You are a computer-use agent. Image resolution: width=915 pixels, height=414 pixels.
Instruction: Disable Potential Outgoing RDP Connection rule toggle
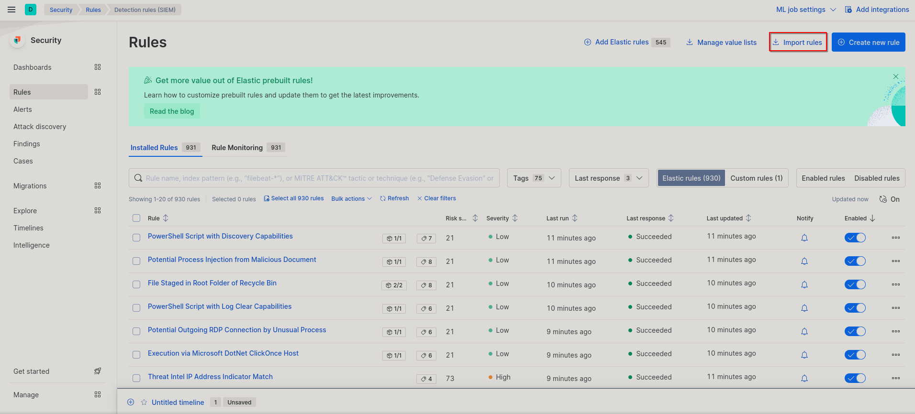855,331
